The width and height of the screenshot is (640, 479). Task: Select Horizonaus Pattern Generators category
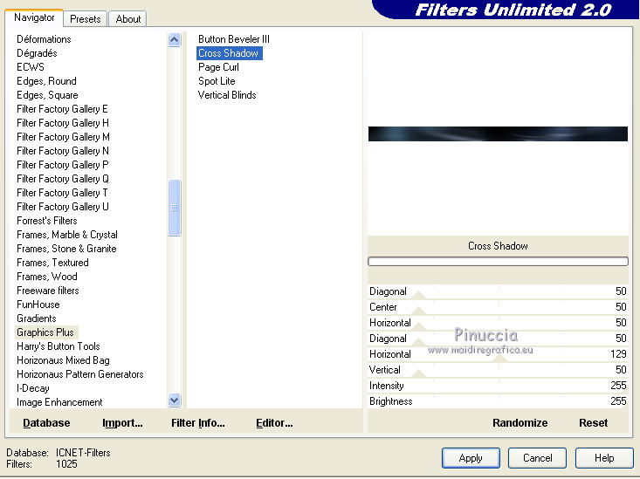point(80,374)
